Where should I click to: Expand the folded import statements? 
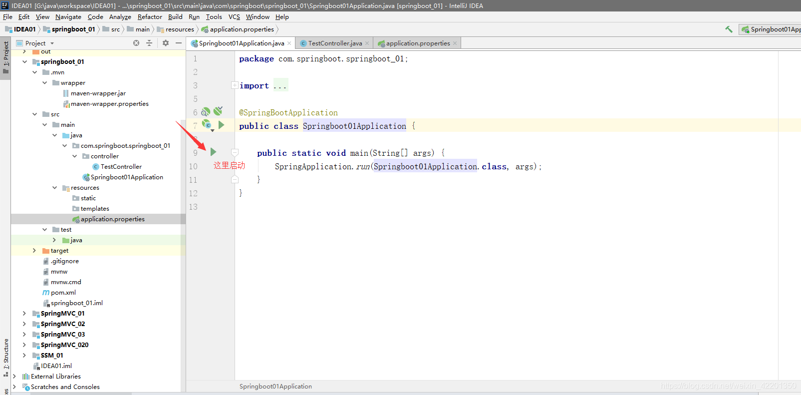(235, 85)
